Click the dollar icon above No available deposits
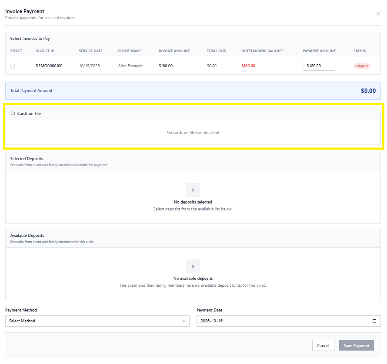This screenshot has height=364, width=387. pyautogui.click(x=193, y=266)
